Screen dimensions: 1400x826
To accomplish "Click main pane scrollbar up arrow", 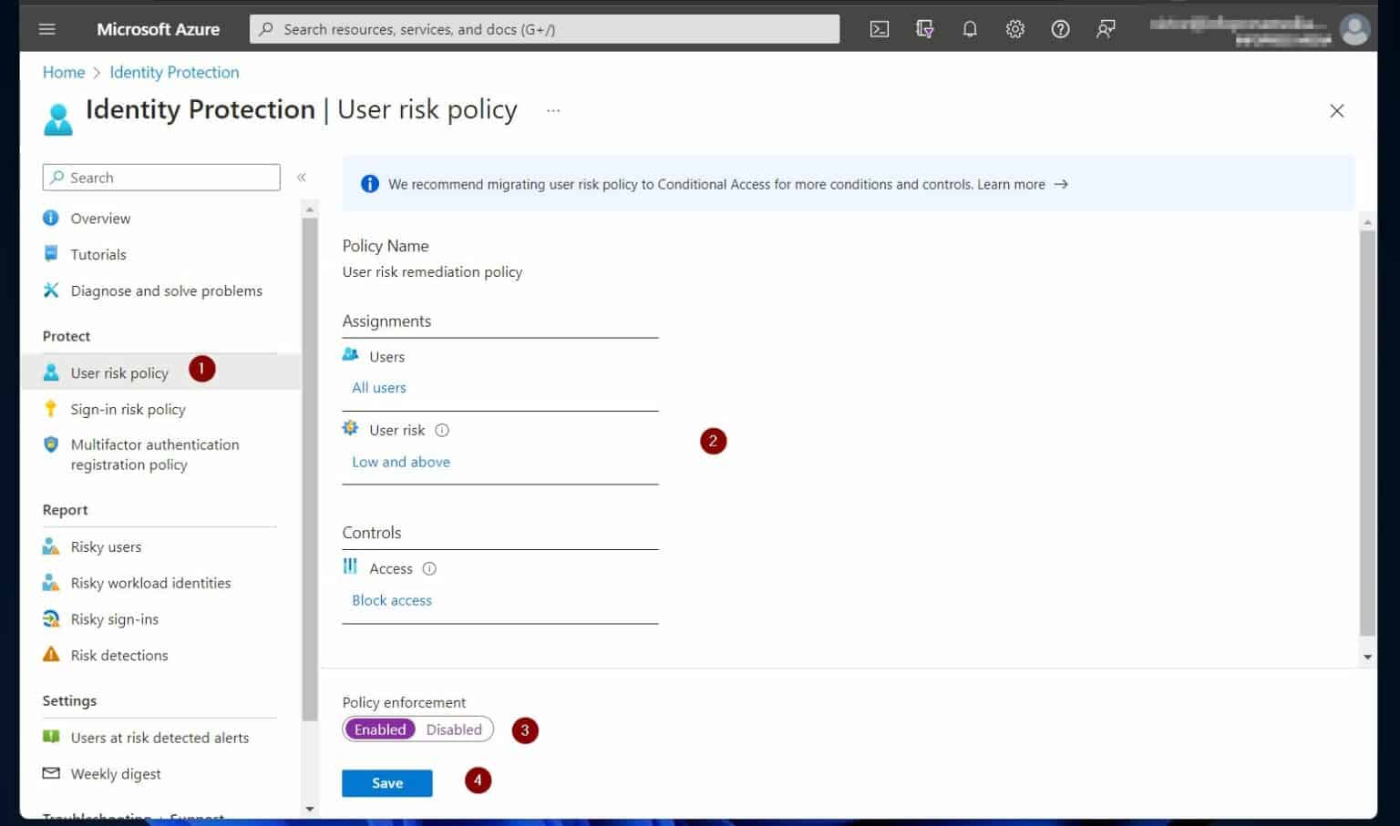I will coord(1367,222).
